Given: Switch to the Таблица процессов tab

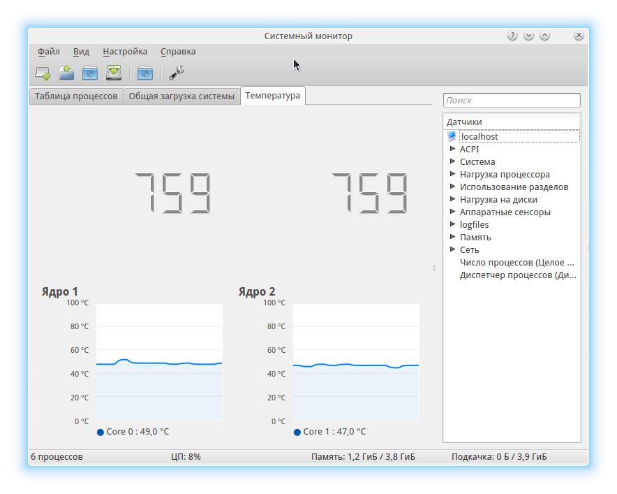Looking at the screenshot, I should (x=76, y=96).
